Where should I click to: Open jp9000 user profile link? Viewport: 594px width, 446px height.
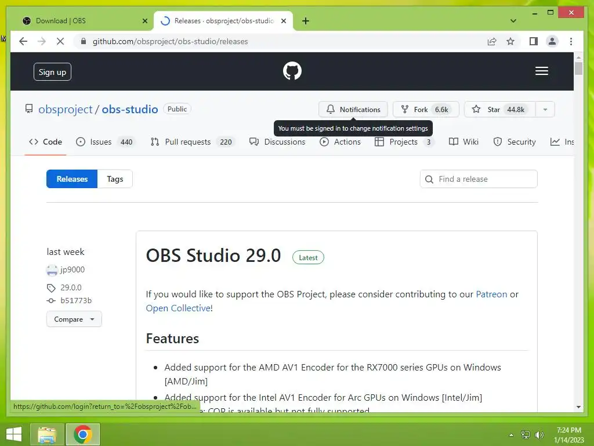pyautogui.click(x=73, y=269)
